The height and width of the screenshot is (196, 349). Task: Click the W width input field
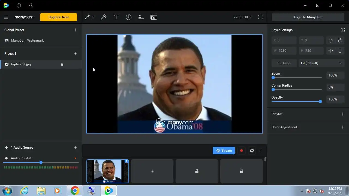point(284,51)
